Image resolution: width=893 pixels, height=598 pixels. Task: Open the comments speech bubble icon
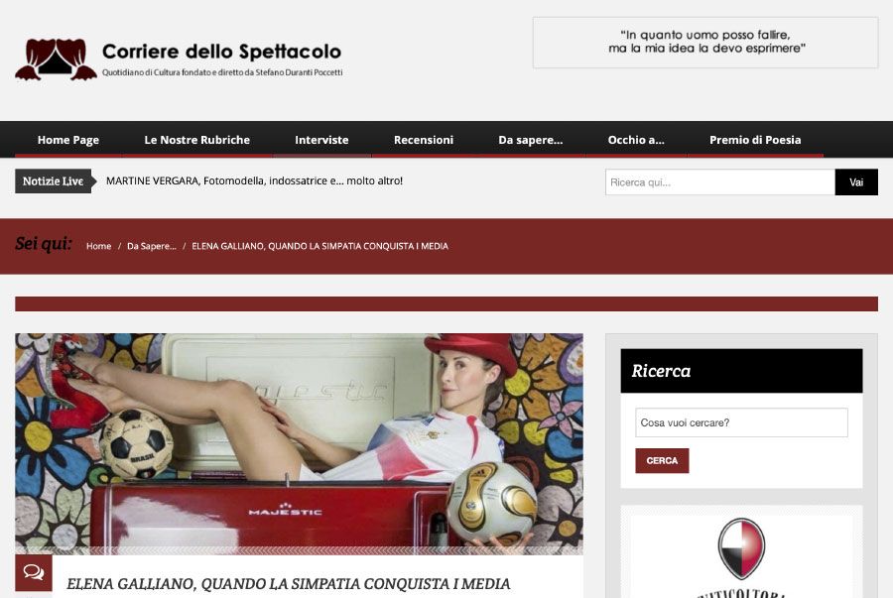[34, 572]
